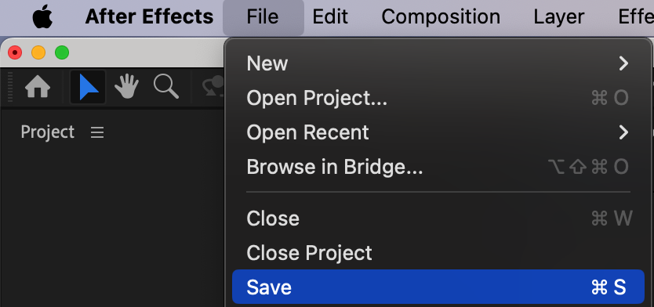Open the Edit menu

click(330, 17)
